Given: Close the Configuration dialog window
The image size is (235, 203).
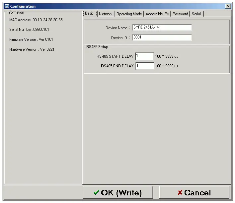Looking at the screenshot, I should click(x=228, y=6).
